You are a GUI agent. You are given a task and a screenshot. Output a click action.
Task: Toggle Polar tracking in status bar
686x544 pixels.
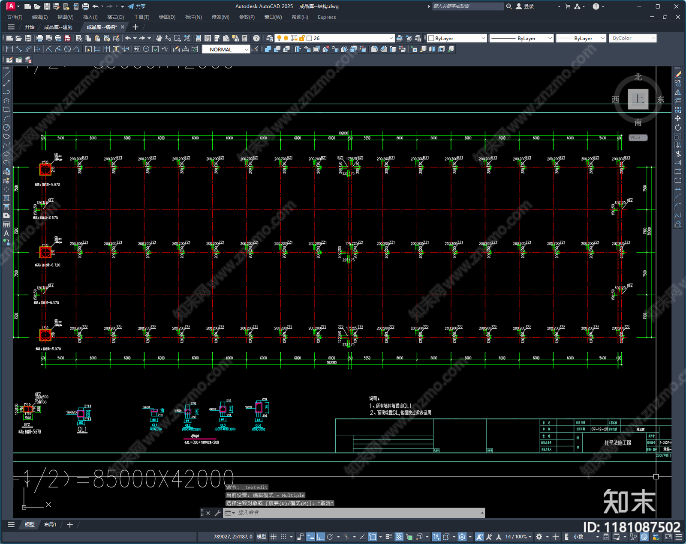330,537
